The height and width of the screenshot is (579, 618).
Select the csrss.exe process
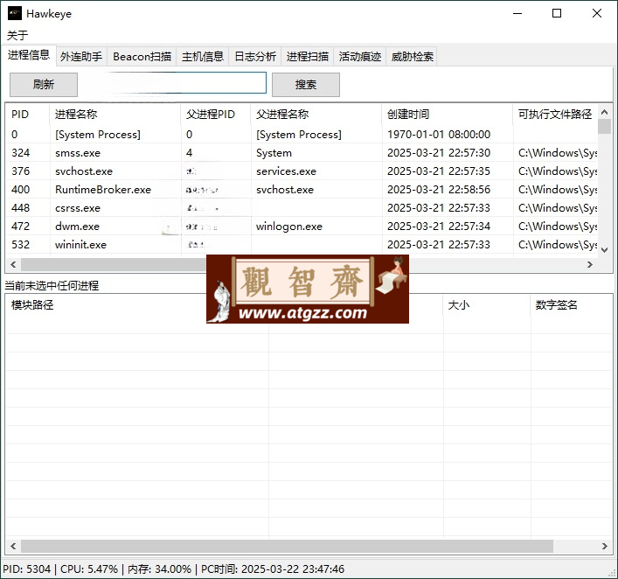[78, 208]
